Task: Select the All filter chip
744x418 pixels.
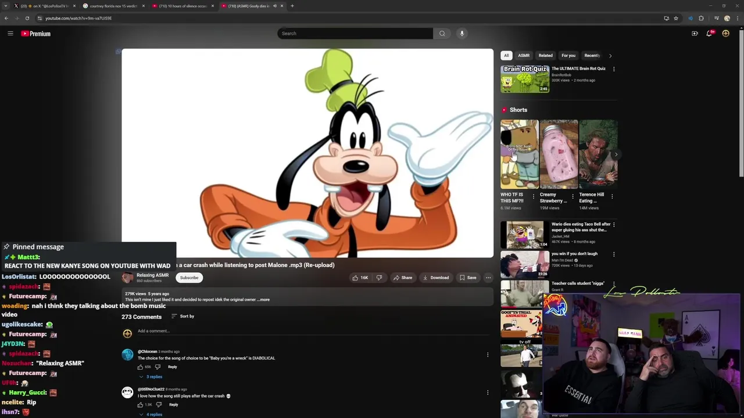Action: [506, 56]
